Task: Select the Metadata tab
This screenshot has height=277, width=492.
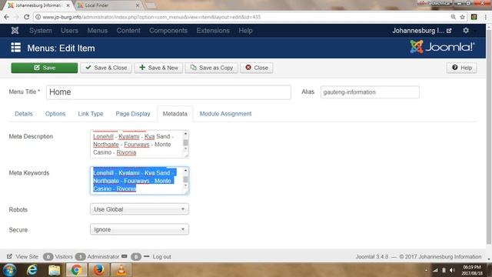Action: coord(175,114)
